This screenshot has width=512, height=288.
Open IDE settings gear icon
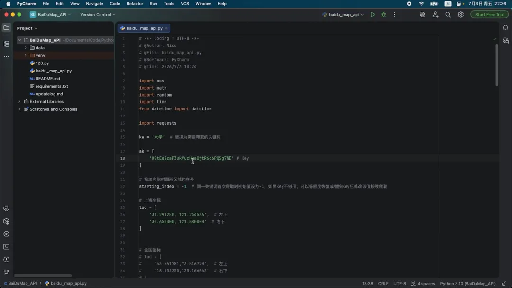[x=461, y=14]
